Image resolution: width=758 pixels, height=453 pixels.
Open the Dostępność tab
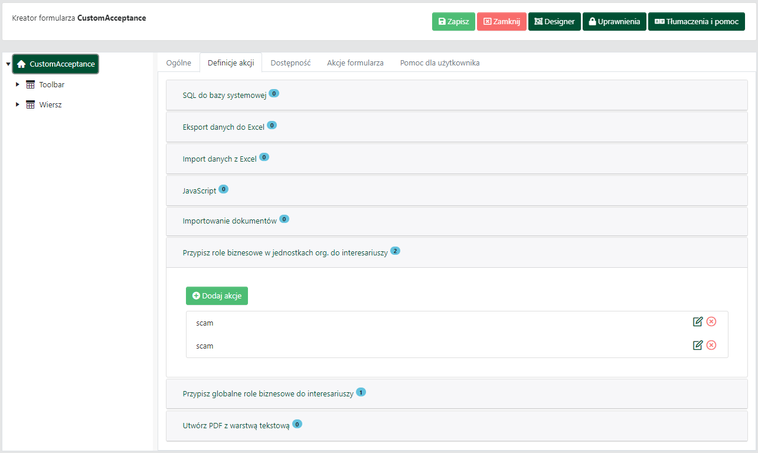[290, 63]
